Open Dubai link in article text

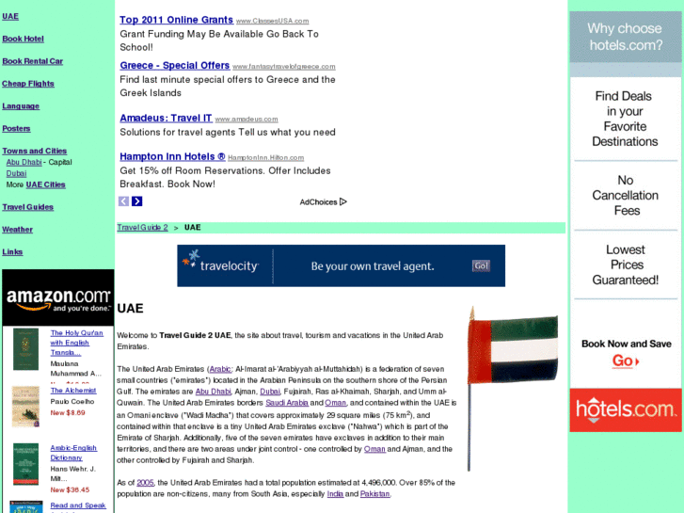270,392
